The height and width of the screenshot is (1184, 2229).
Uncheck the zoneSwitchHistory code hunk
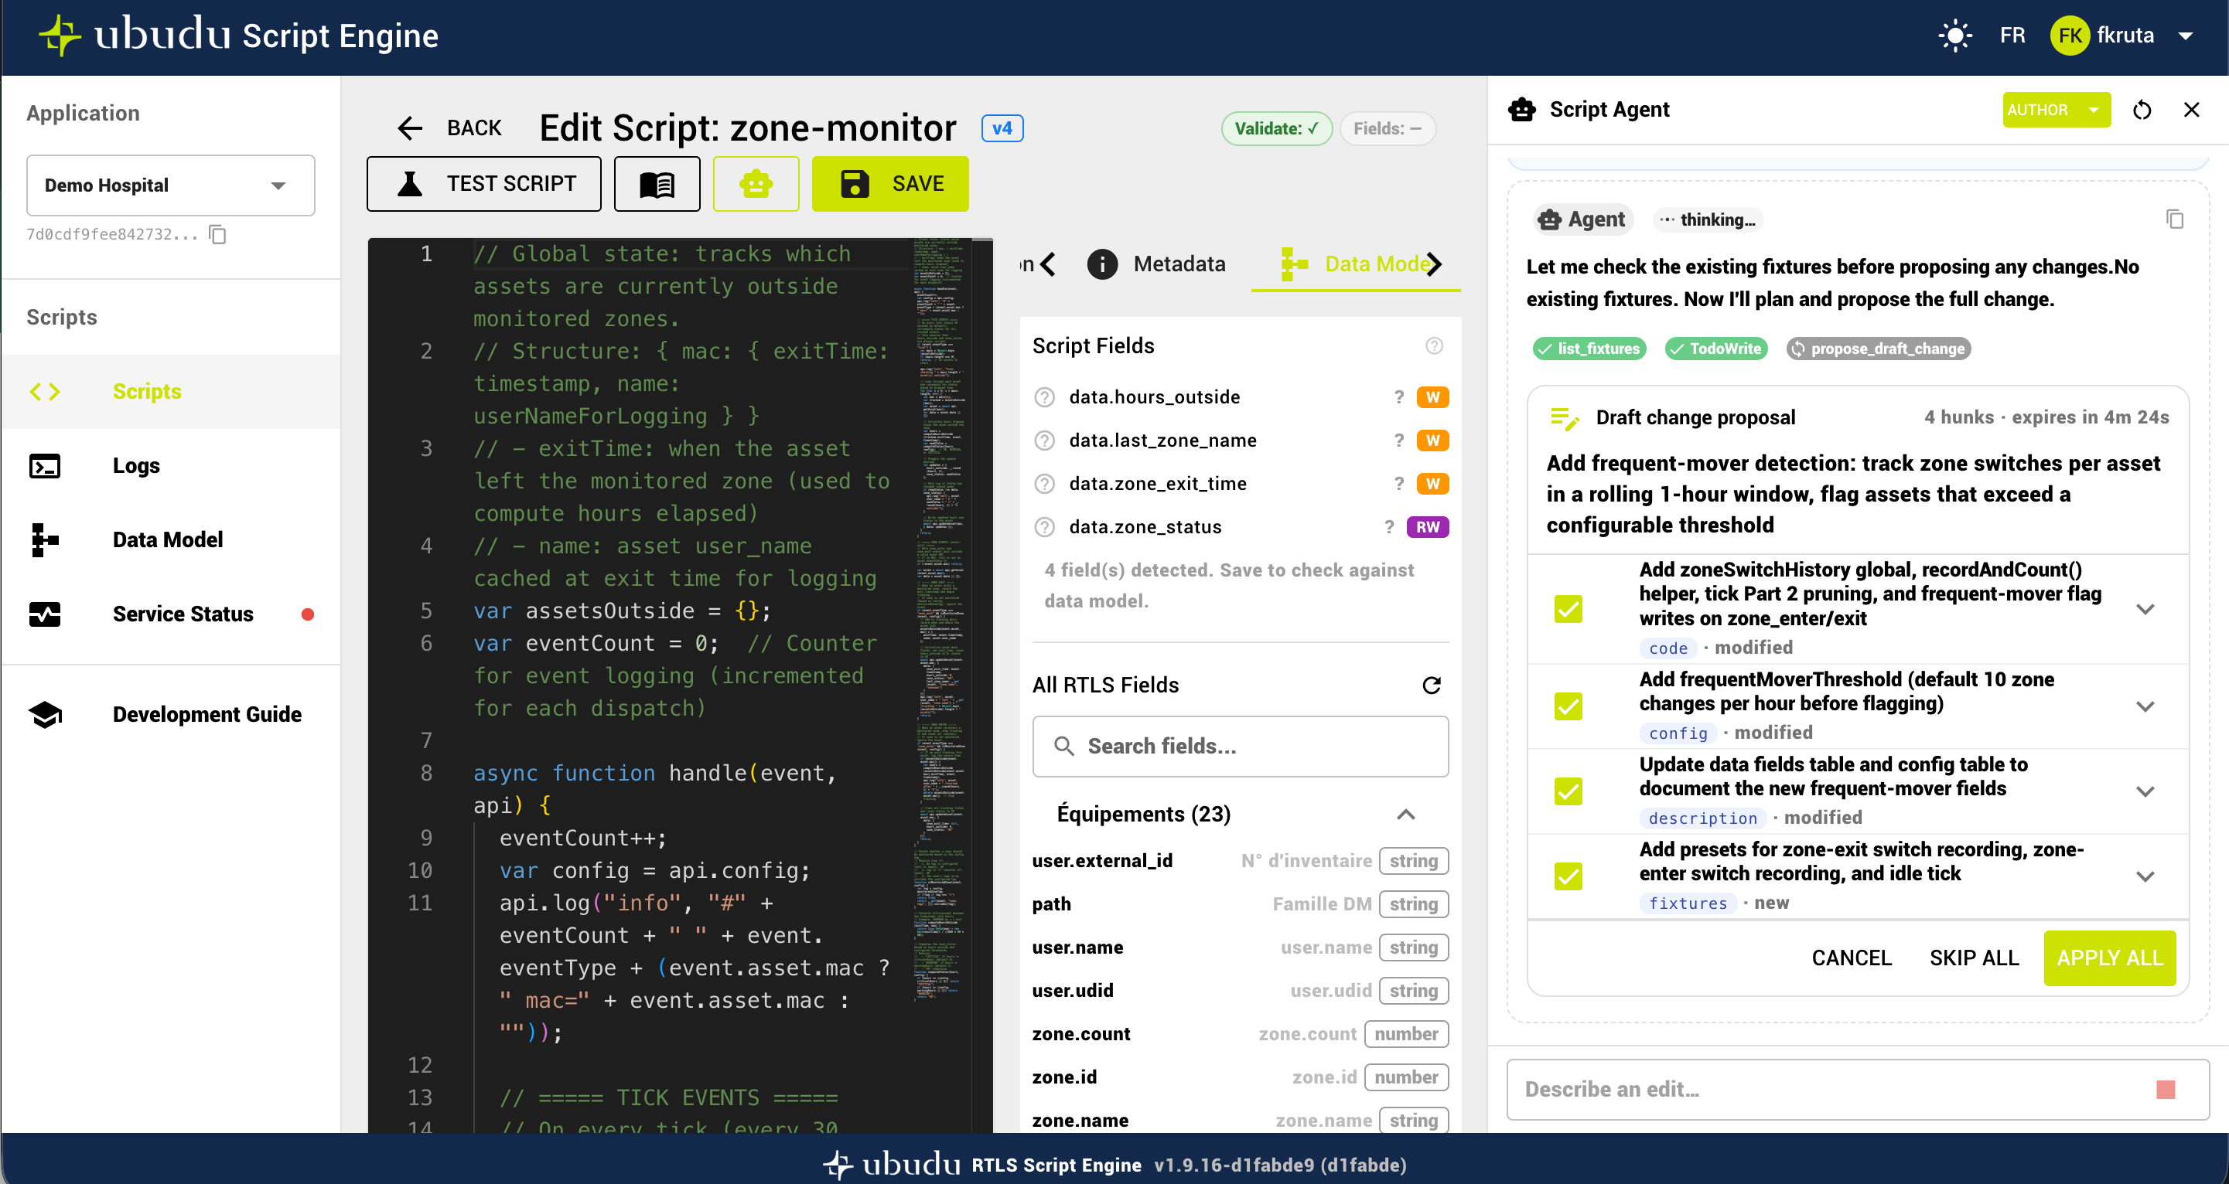[x=1568, y=609]
